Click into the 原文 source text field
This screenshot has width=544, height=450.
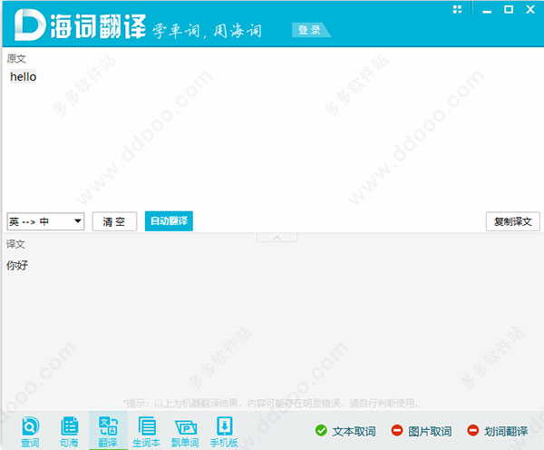[273, 137]
